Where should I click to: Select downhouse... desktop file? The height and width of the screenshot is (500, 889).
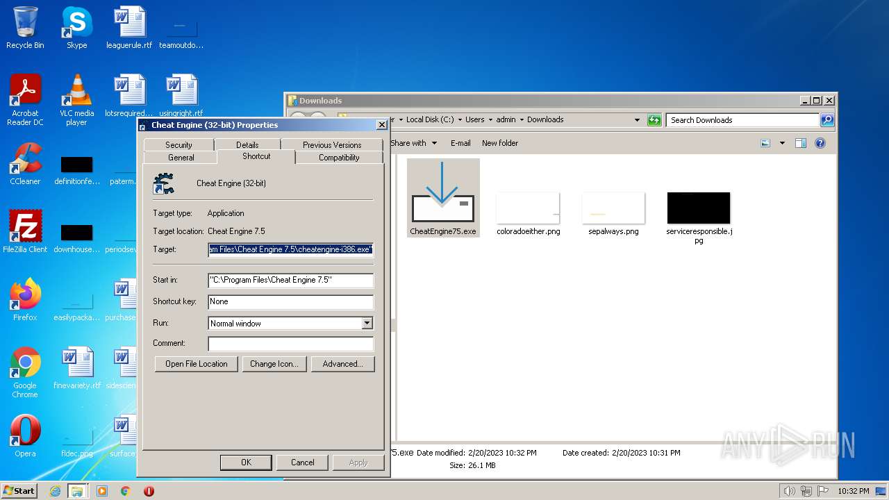point(76,239)
